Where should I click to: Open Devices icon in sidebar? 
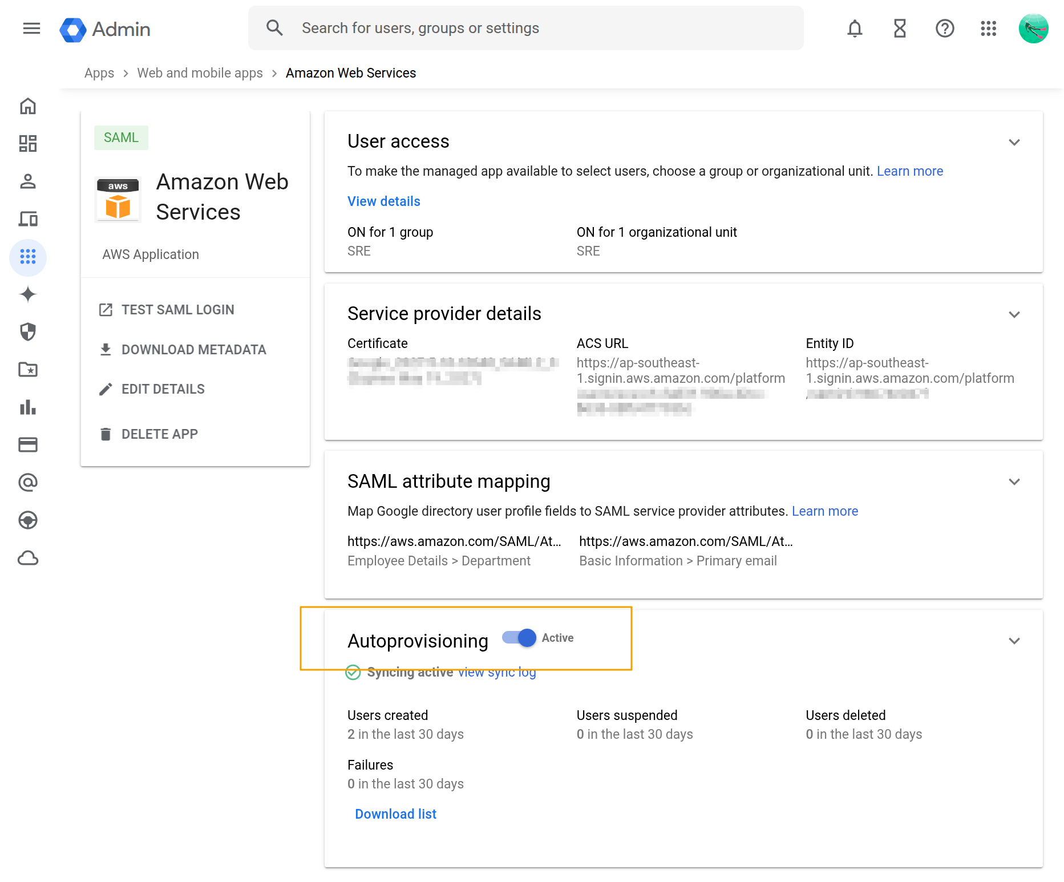[28, 219]
